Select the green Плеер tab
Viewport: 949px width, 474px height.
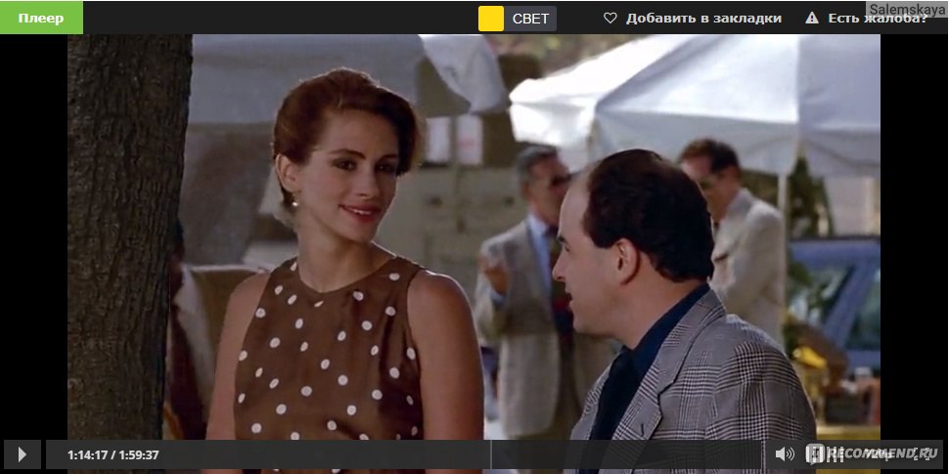pos(41,18)
